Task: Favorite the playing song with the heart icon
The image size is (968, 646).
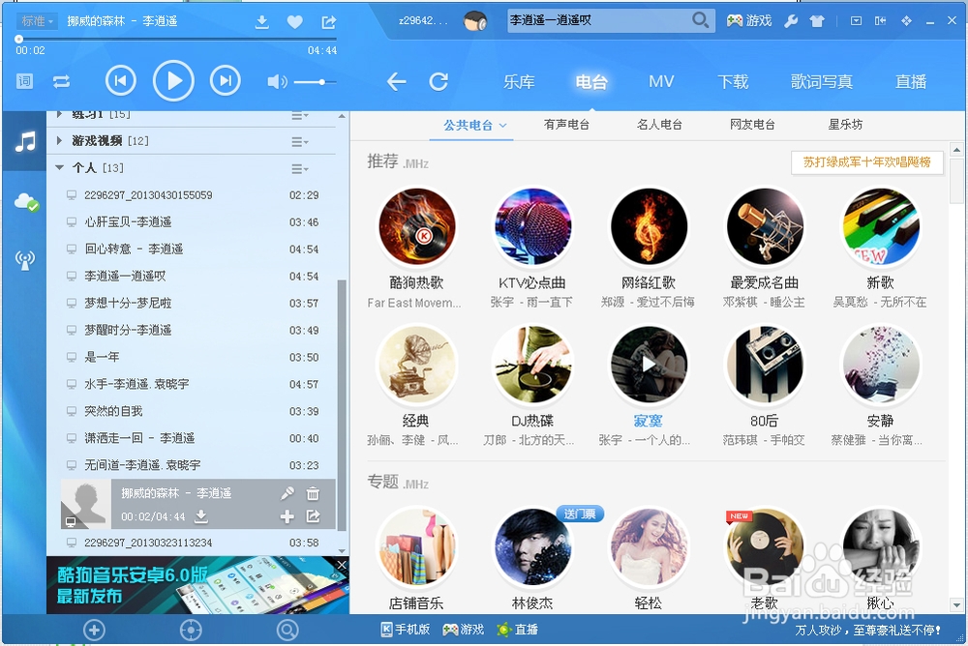Action: point(295,22)
